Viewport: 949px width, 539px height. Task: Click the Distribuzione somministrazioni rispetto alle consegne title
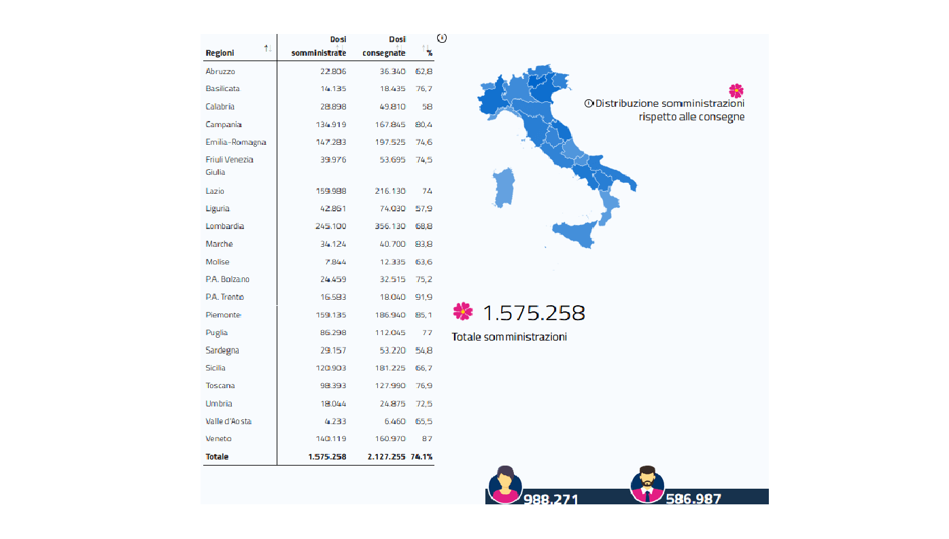coord(670,110)
